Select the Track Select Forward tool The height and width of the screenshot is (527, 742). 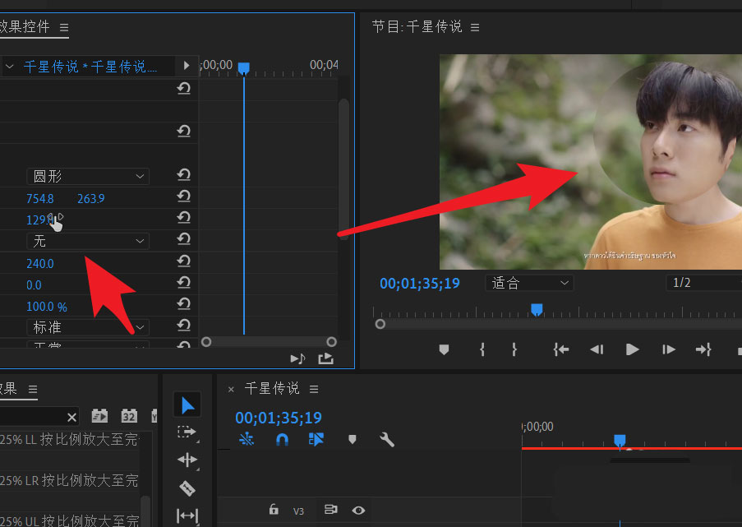click(x=187, y=432)
